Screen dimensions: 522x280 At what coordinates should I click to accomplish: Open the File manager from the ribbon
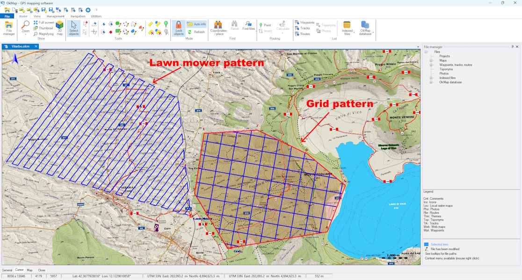pyautogui.click(x=9, y=28)
